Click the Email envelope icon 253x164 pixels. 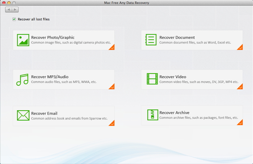[23, 115]
